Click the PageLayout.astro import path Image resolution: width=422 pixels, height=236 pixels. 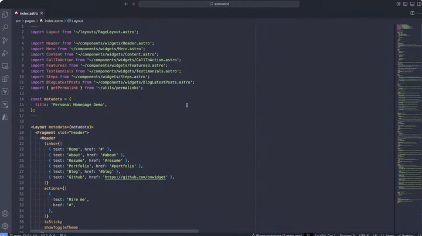click(105, 32)
